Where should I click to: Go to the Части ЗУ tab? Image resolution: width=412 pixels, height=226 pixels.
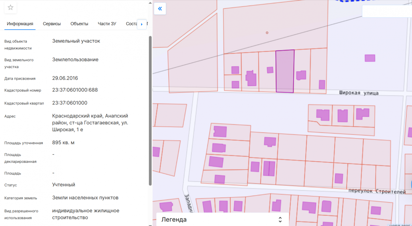[x=107, y=24]
